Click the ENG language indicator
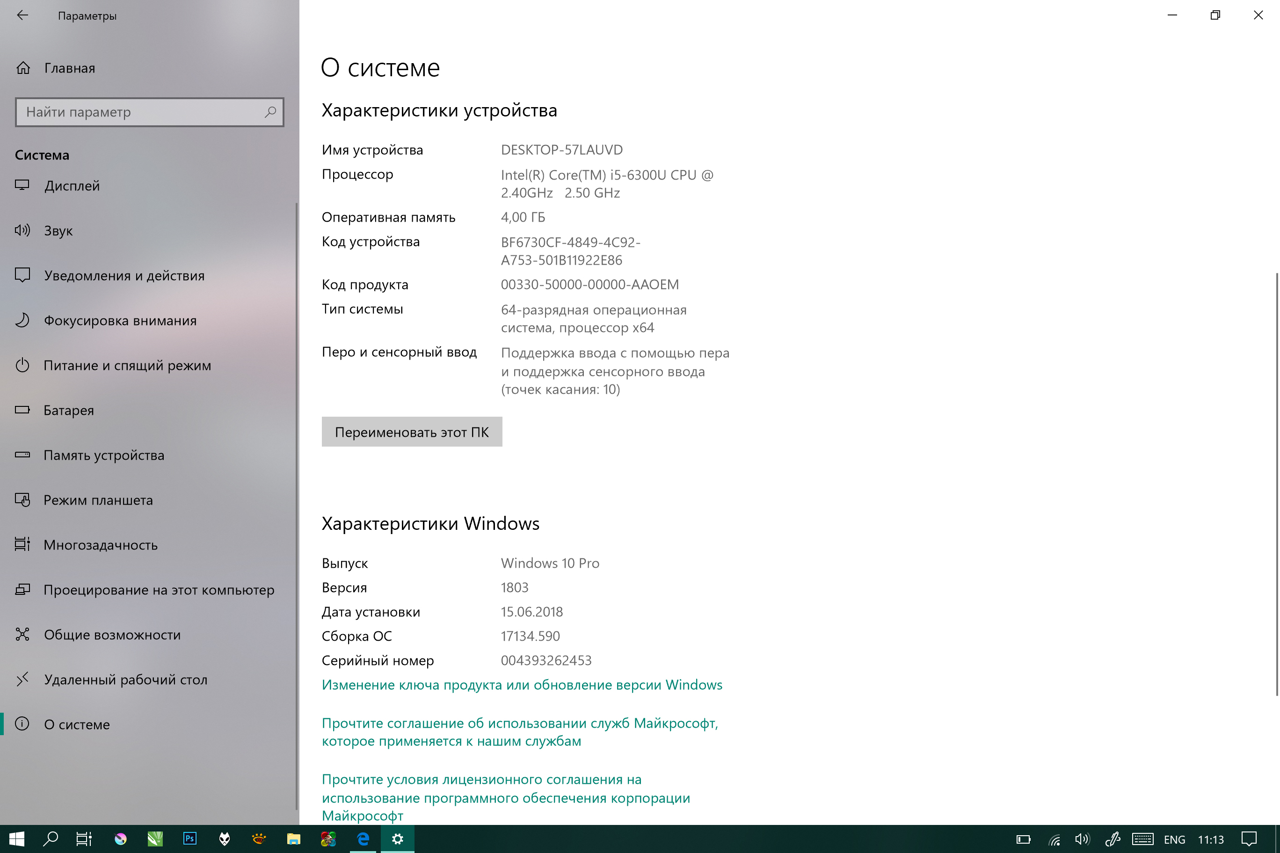1280x853 pixels. pos(1174,839)
